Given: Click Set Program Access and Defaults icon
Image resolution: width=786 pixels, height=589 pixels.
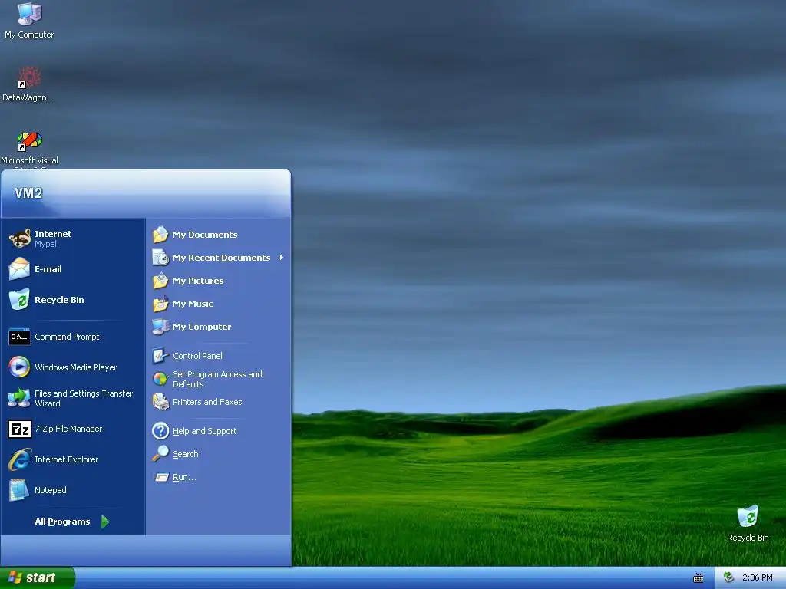Looking at the screenshot, I should (160, 379).
